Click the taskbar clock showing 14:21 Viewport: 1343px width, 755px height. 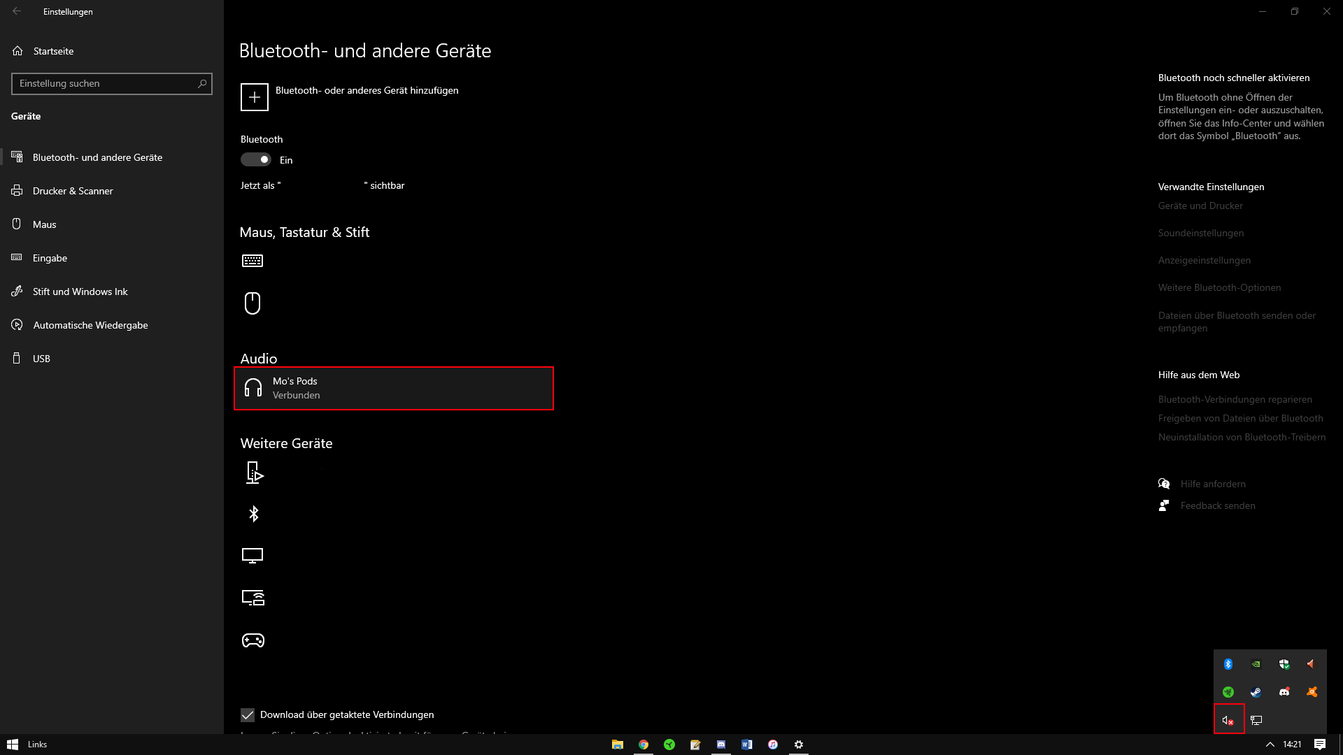pos(1292,745)
